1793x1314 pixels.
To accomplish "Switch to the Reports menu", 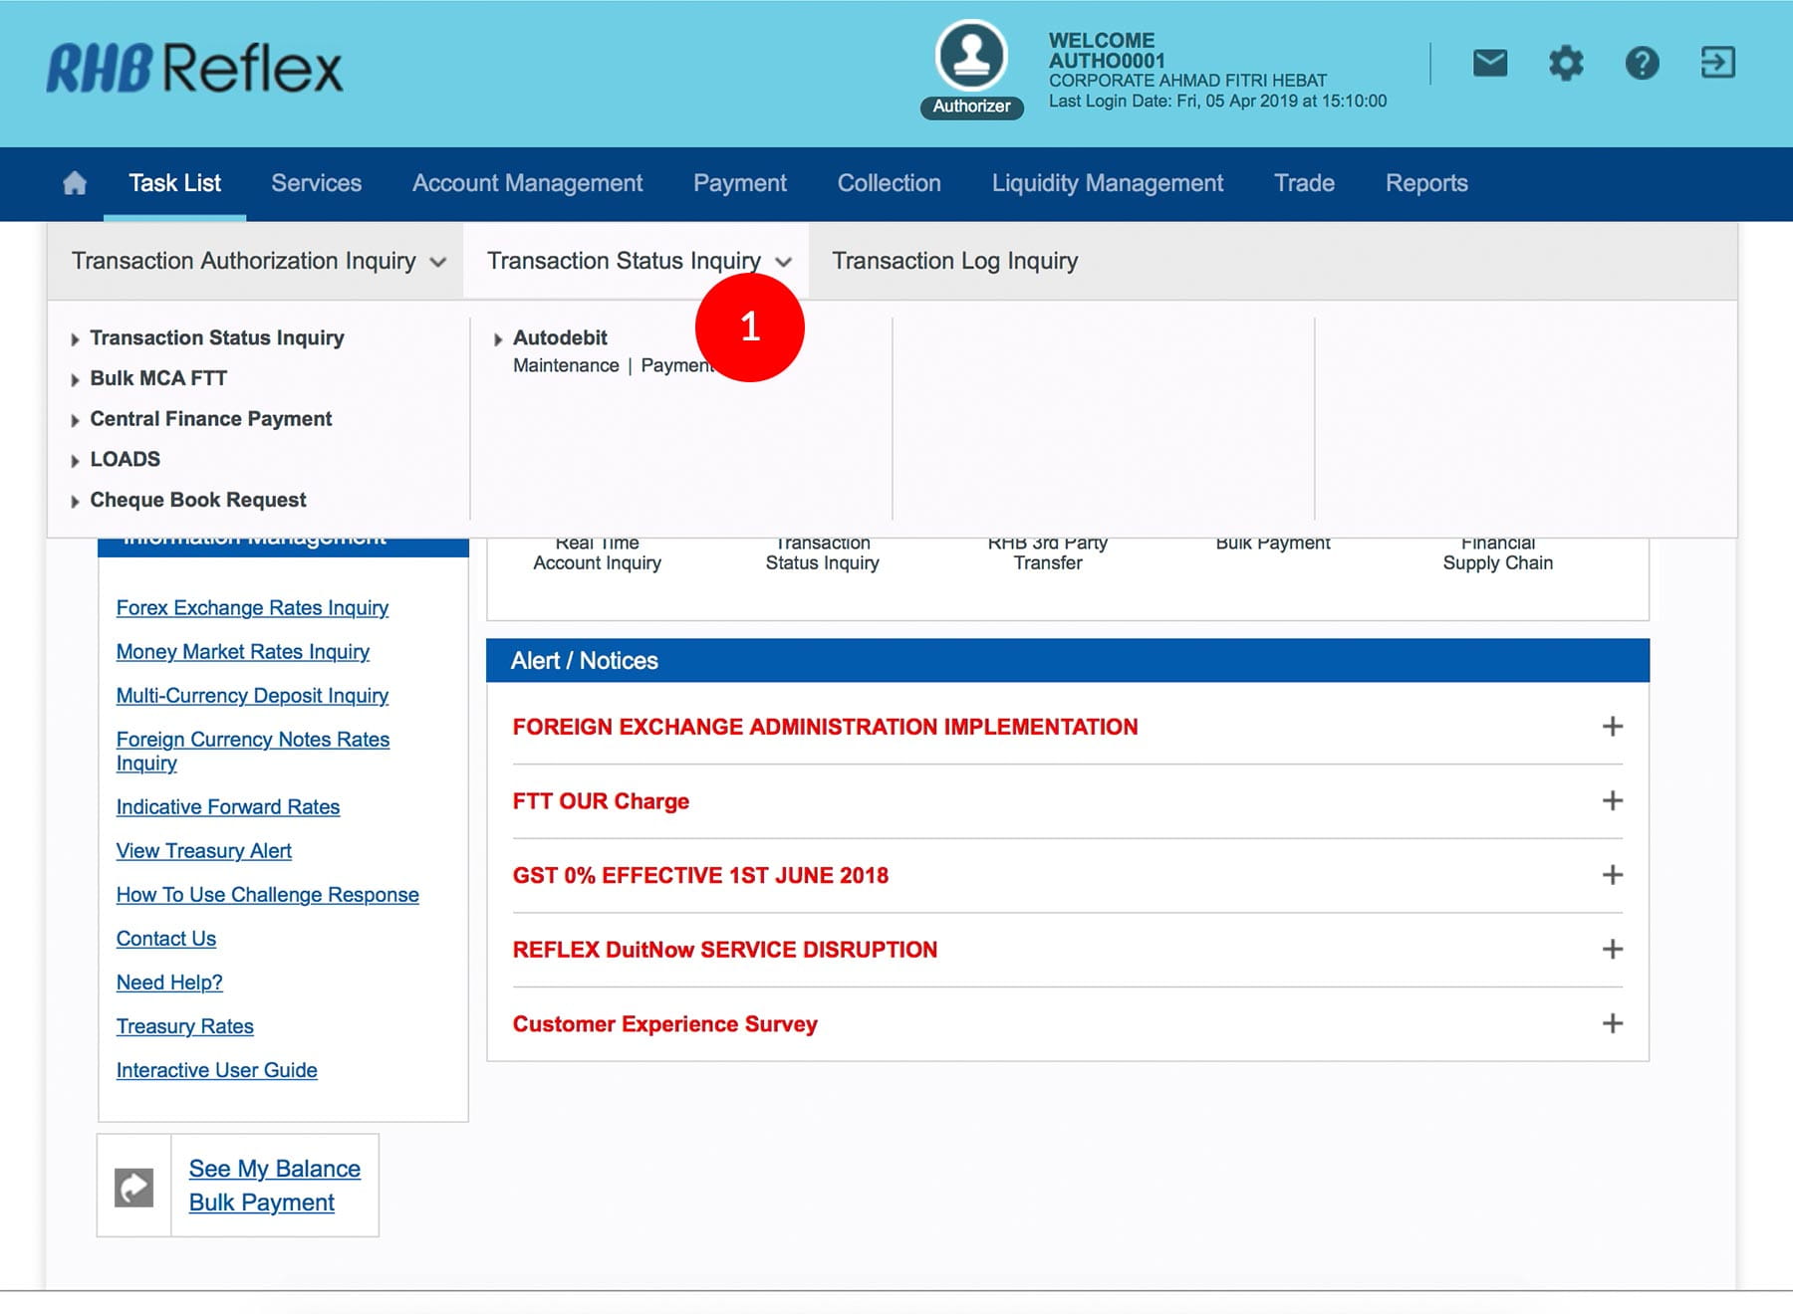I will [x=1425, y=183].
